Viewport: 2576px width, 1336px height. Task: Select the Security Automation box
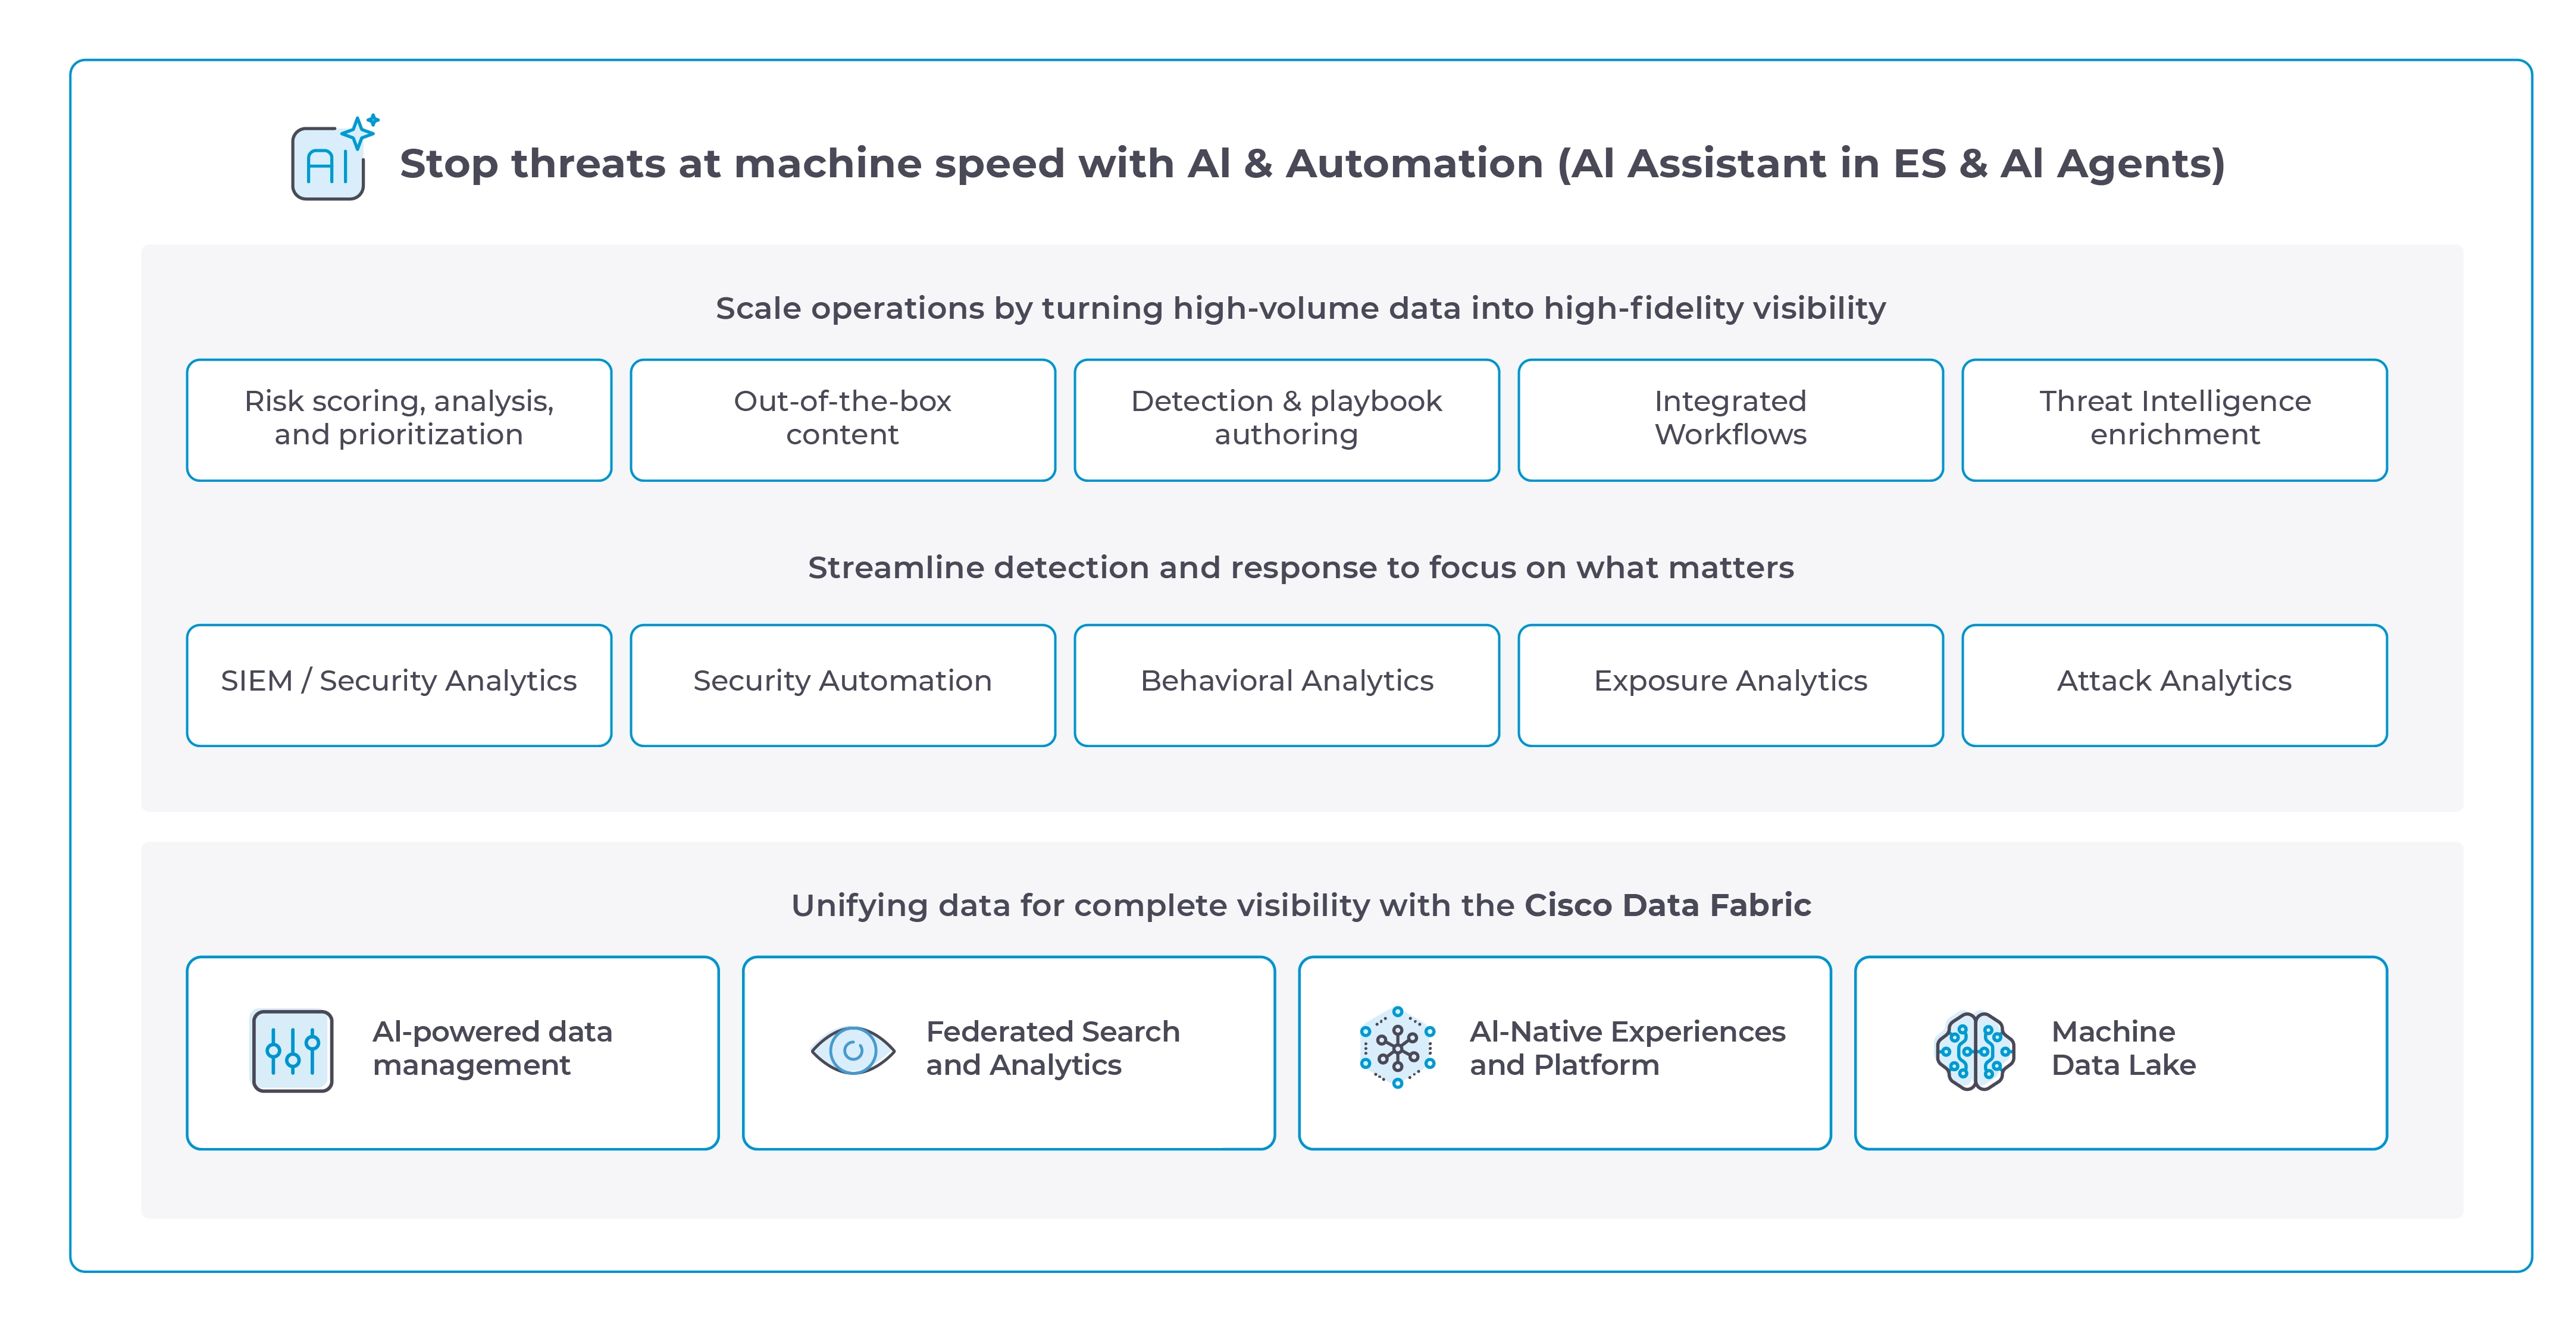(843, 685)
